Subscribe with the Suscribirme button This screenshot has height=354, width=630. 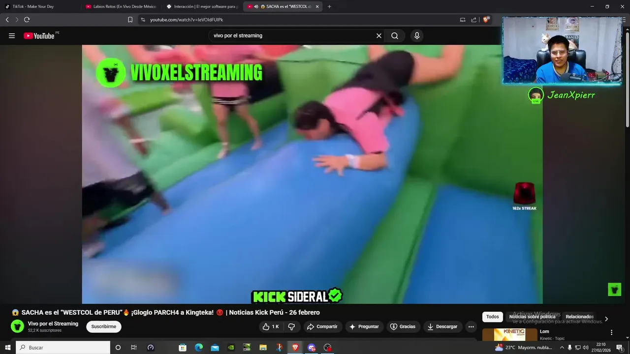104,326
